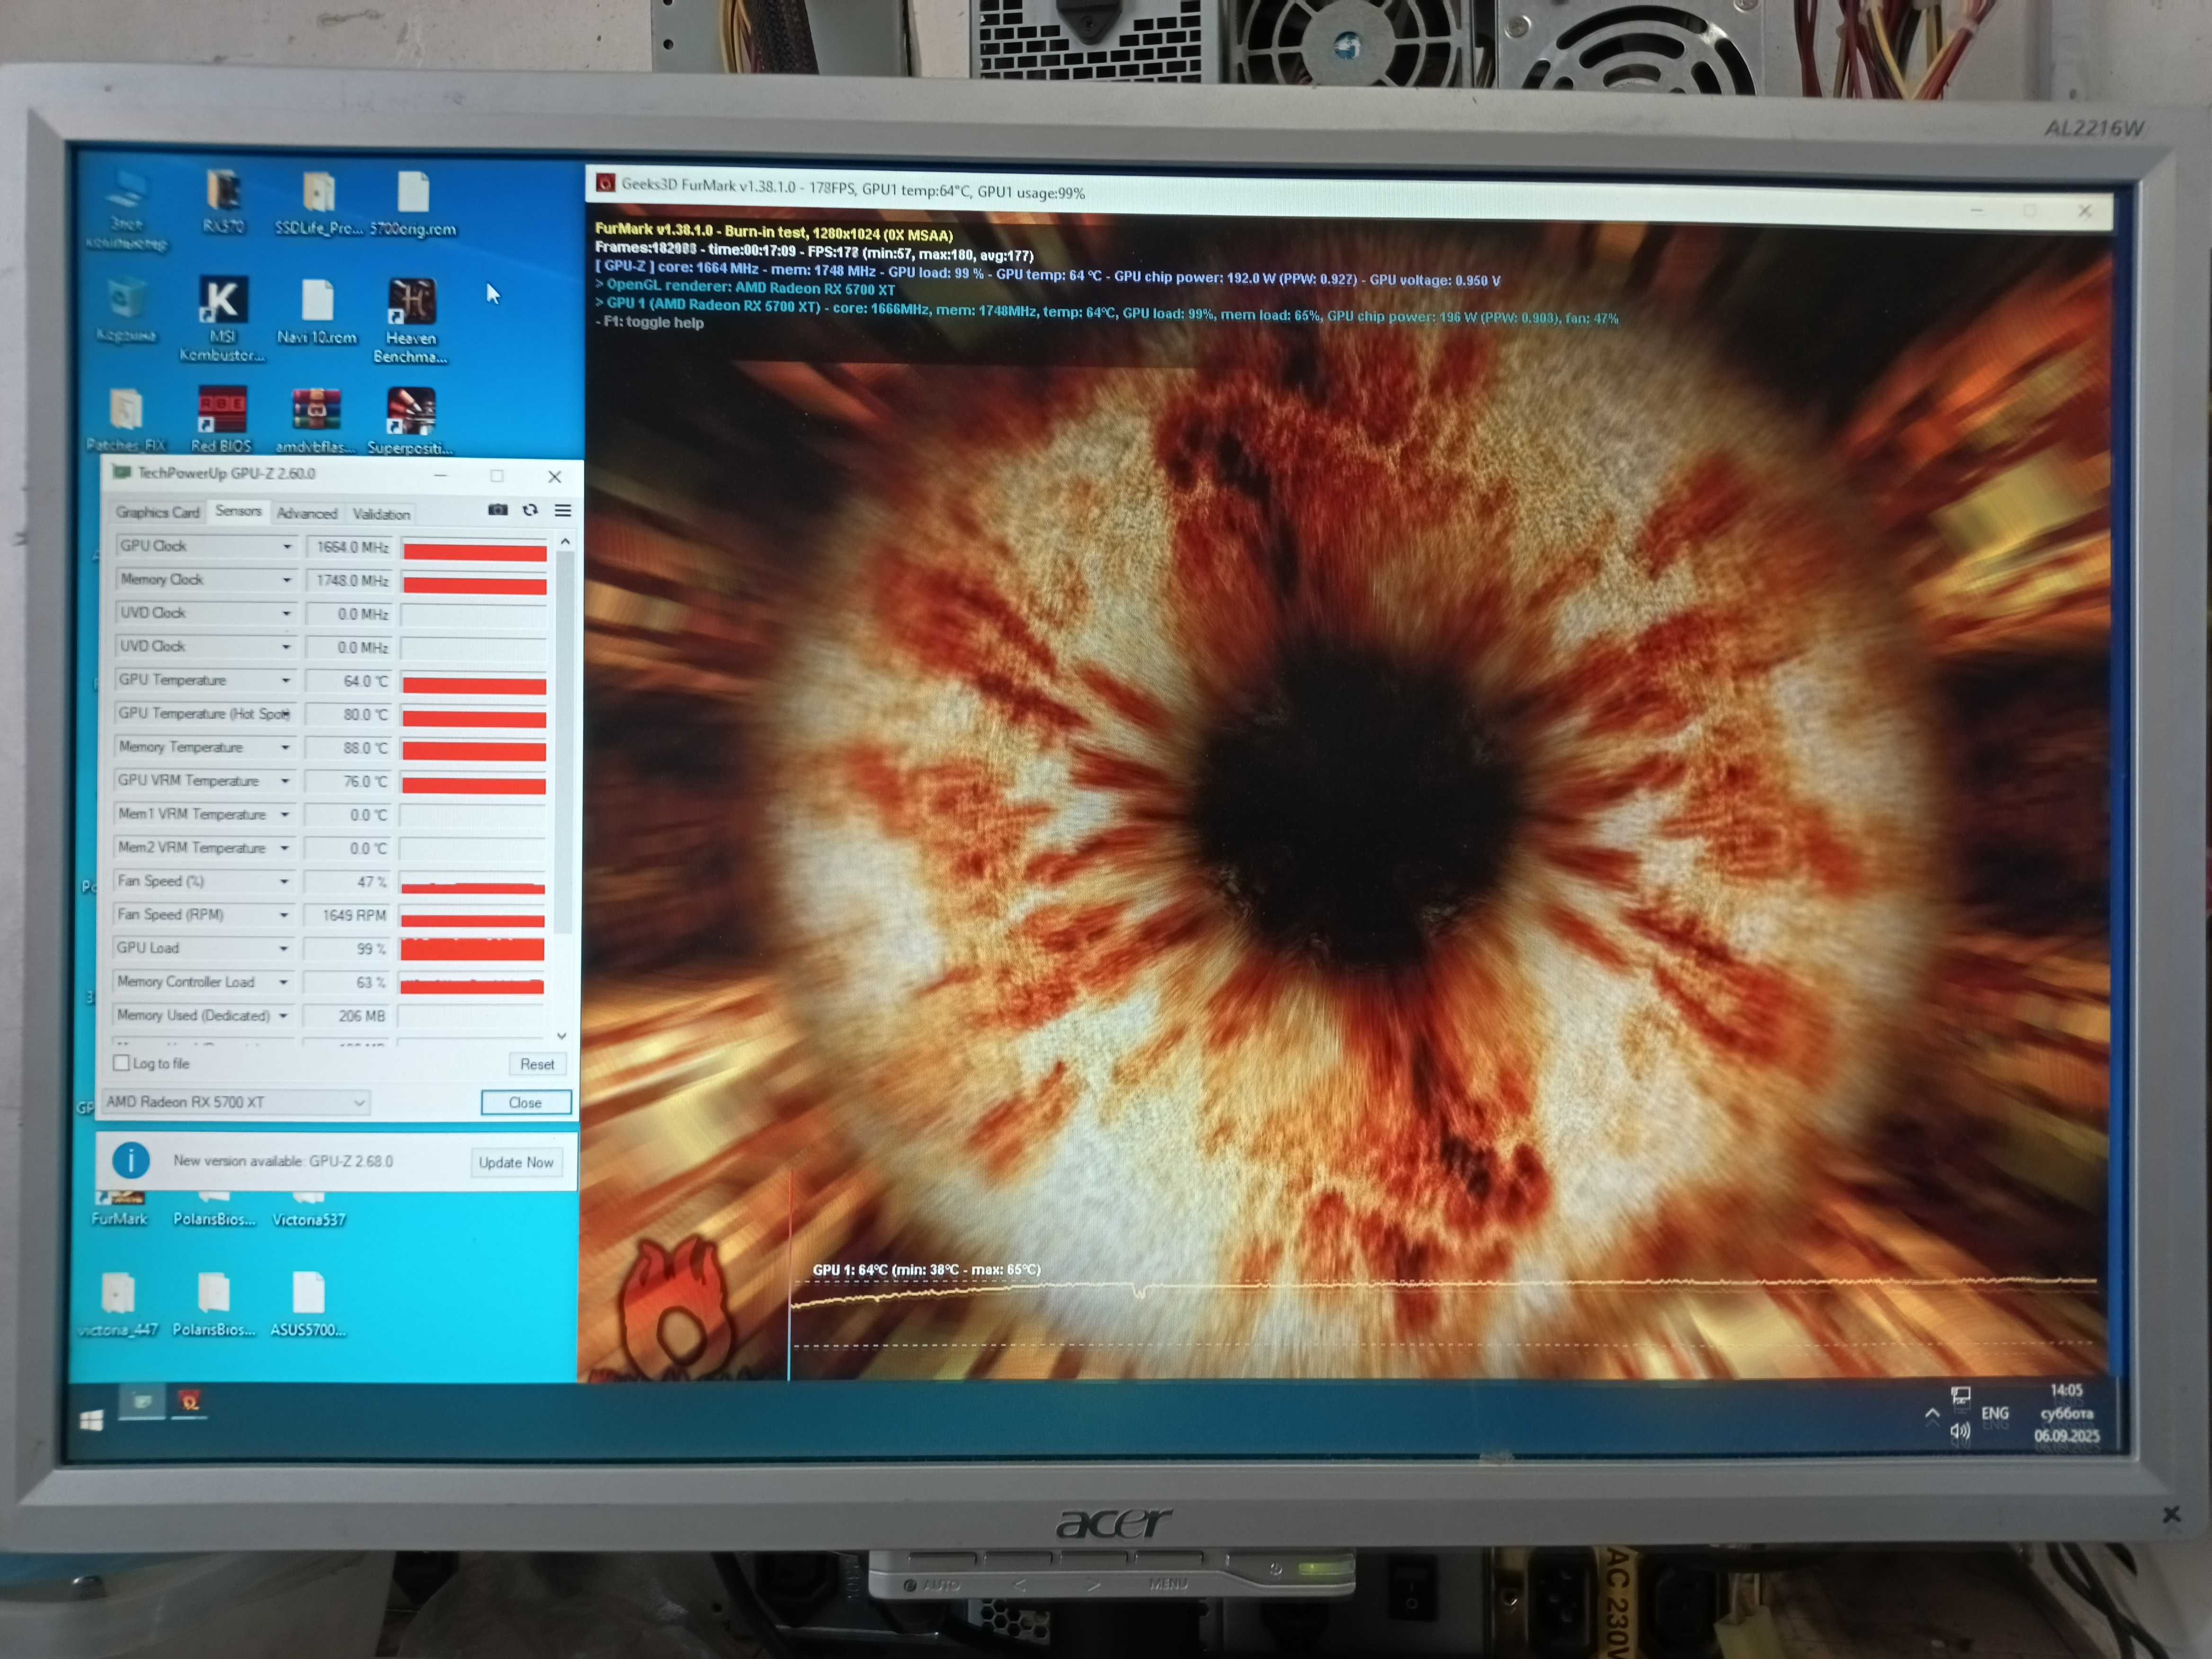Click the 88.0 °C Memory Temperature value
The width and height of the screenshot is (2212, 1659).
pyautogui.click(x=347, y=748)
